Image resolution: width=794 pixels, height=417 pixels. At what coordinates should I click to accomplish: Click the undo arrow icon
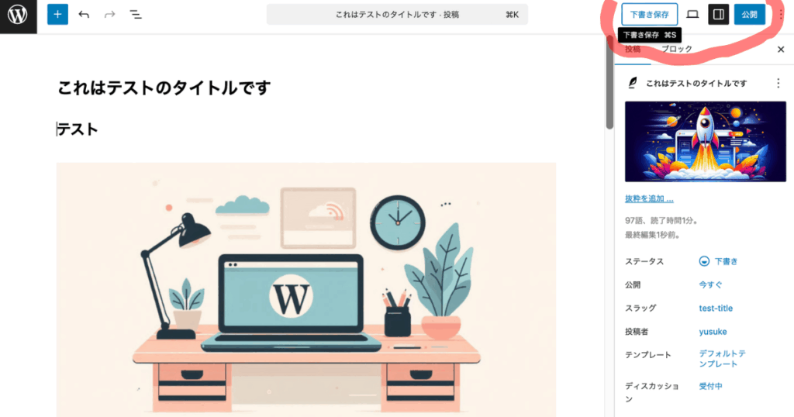pyautogui.click(x=84, y=14)
